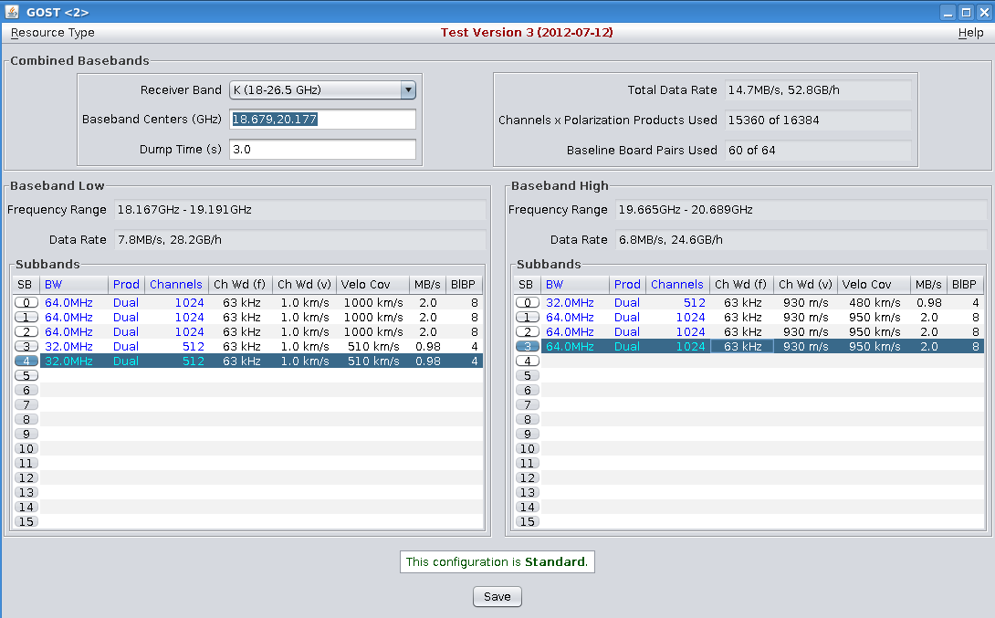Click the Java icon in title bar
The height and width of the screenshot is (618, 995).
[12, 12]
